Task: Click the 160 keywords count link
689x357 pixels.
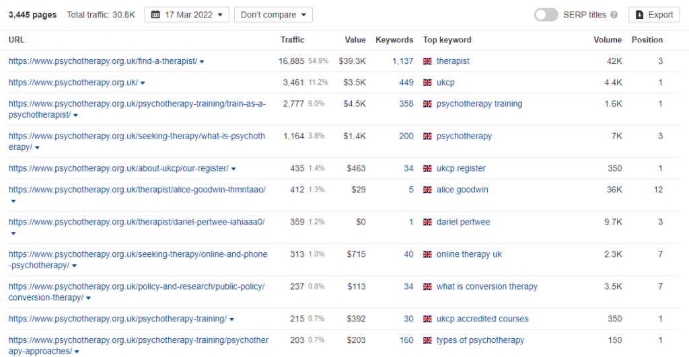Action: click(x=406, y=340)
